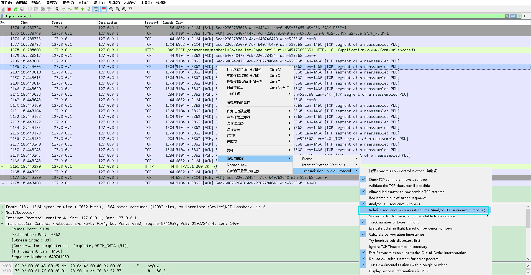
Task: Open the 统计(S) menu
Action: click(99, 2)
